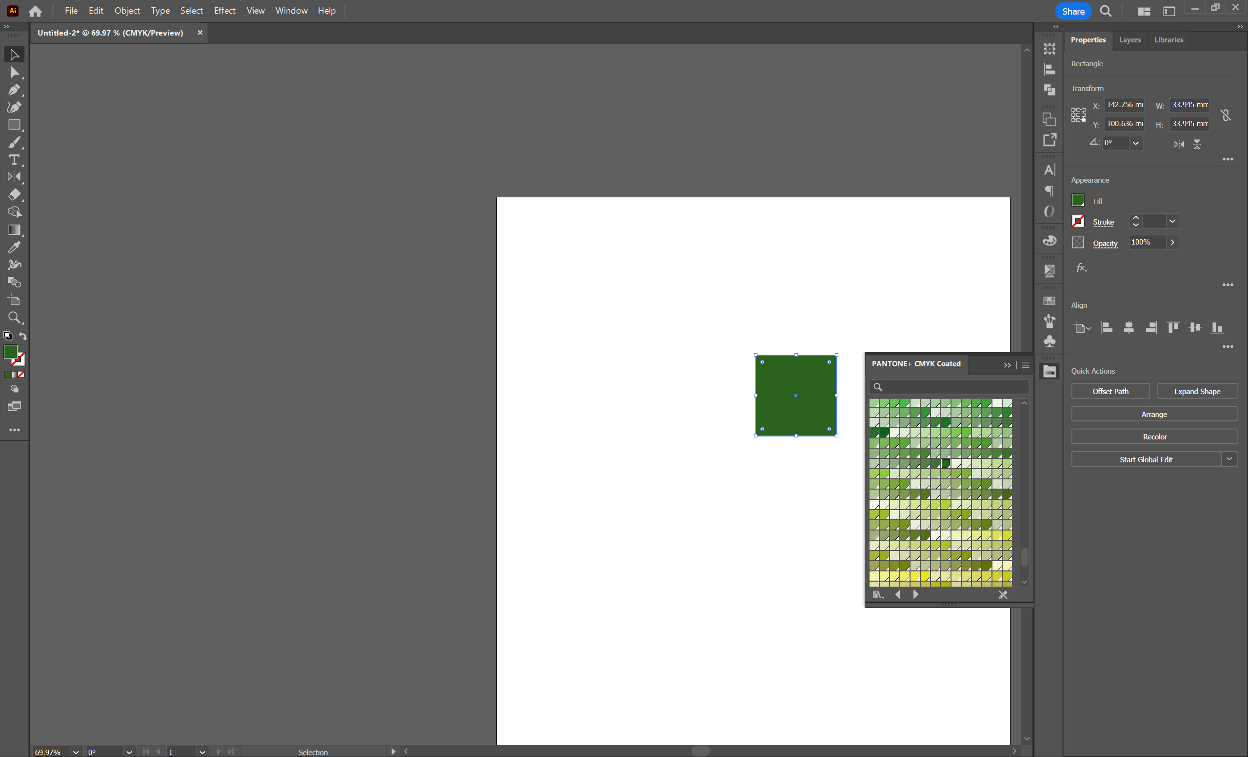This screenshot has width=1248, height=757.
Task: Select the Pen tool
Action: [14, 90]
